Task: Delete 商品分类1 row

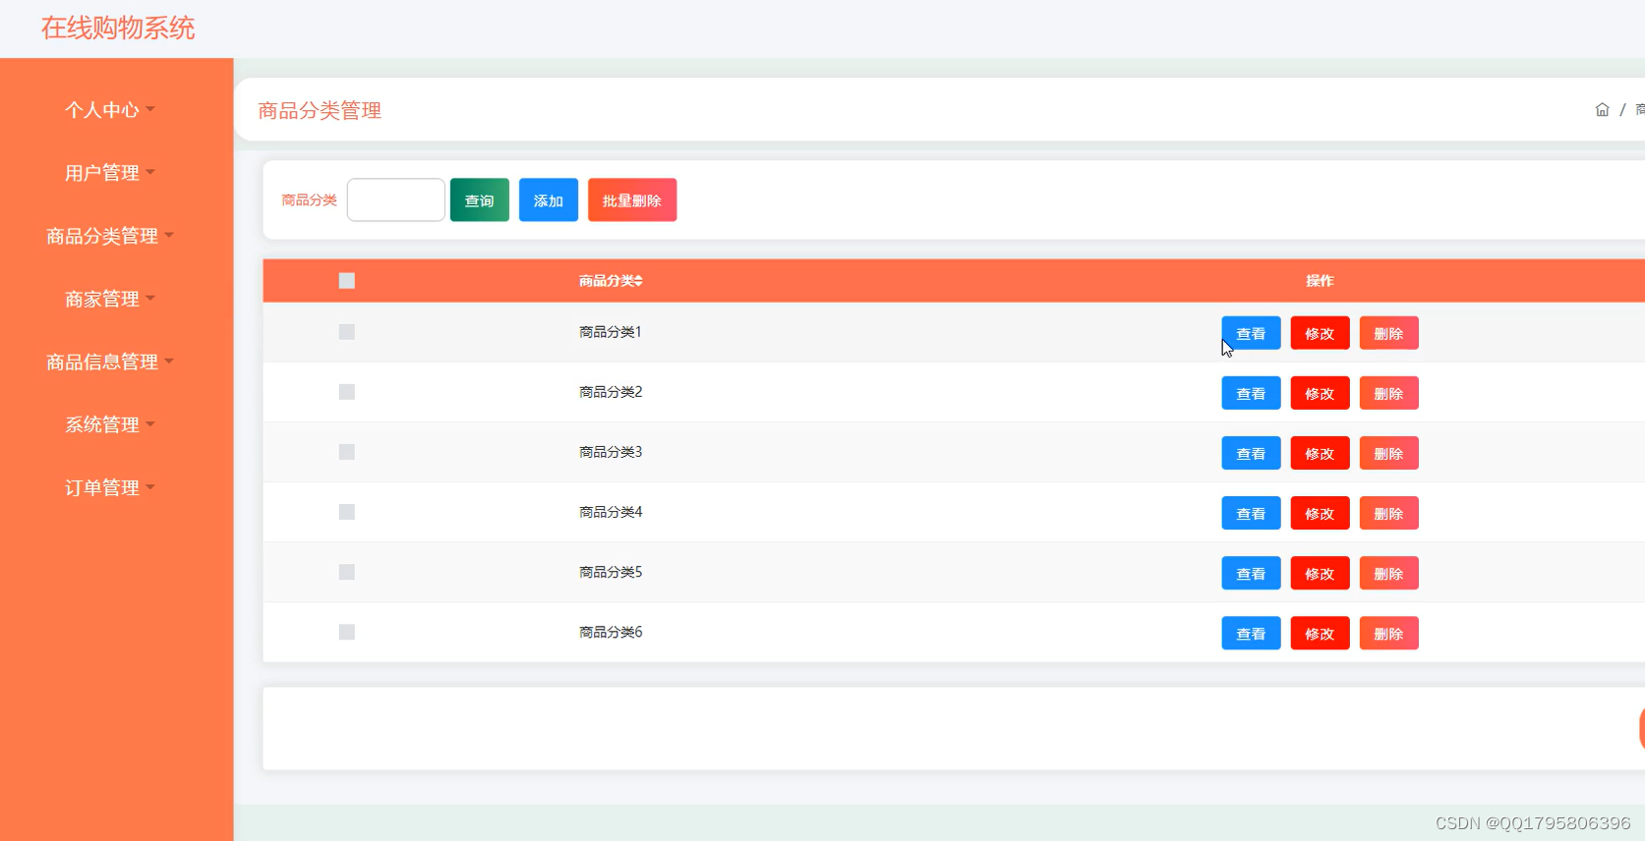Action: point(1388,333)
